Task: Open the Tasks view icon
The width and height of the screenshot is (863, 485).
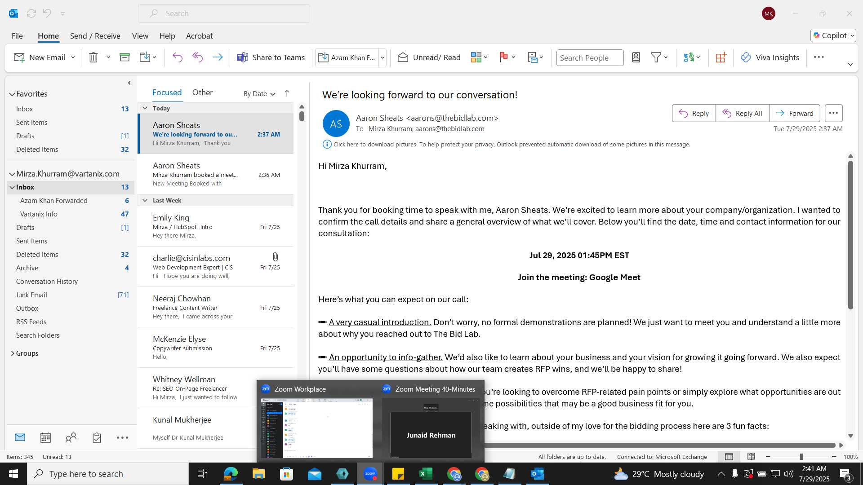Action: point(97,437)
